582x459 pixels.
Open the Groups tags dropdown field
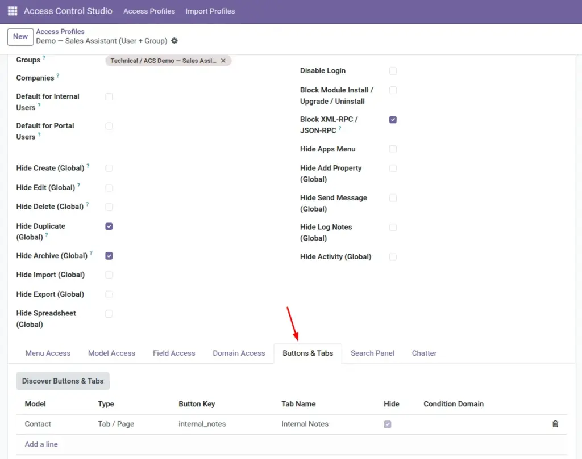coord(256,61)
